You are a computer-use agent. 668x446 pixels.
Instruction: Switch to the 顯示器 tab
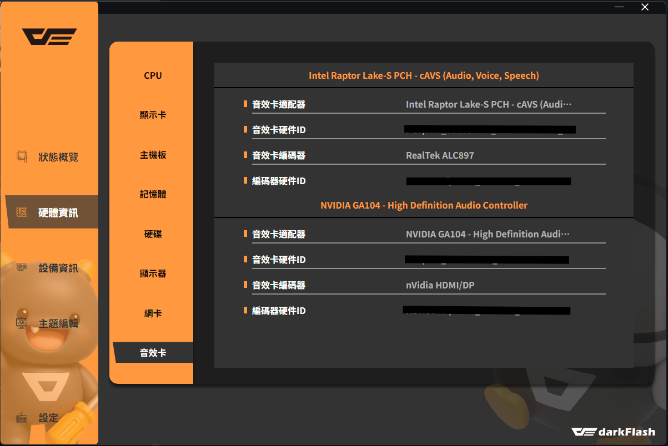coord(153,273)
